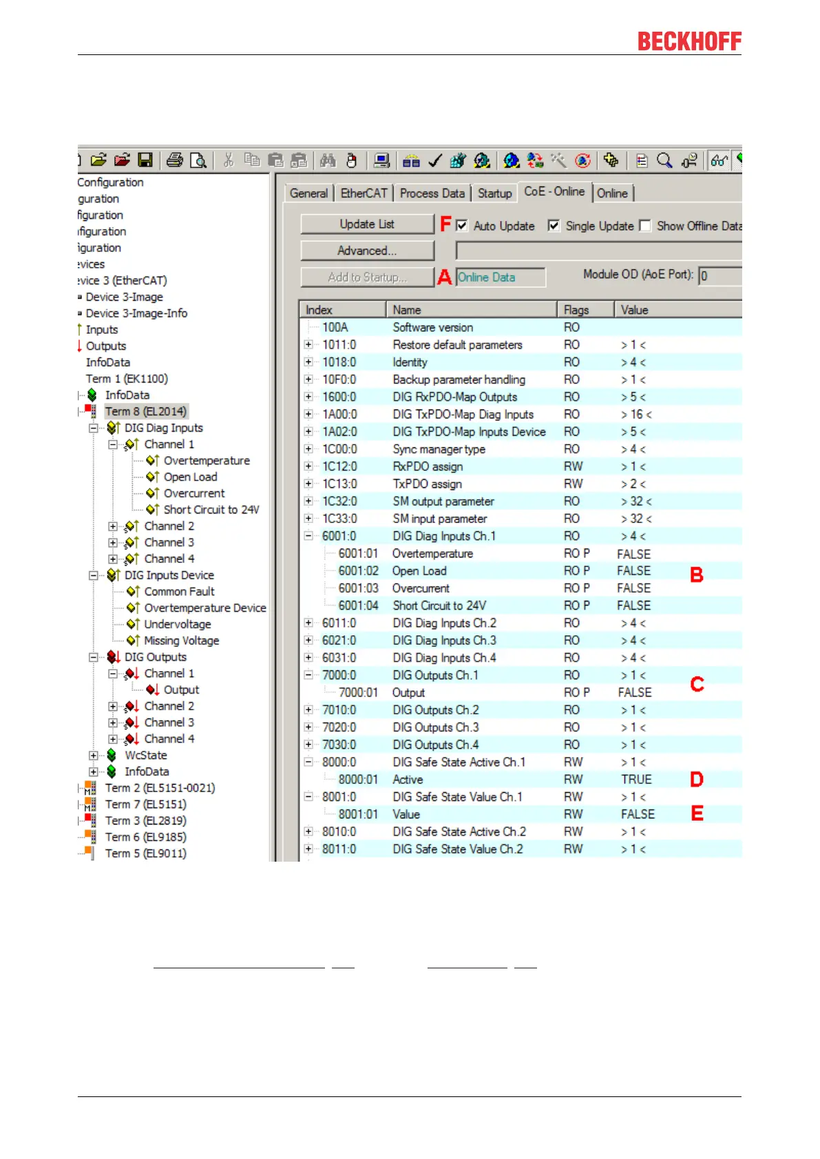
Task: Click the Scan Devices magic wand icon
Action: click(x=558, y=160)
